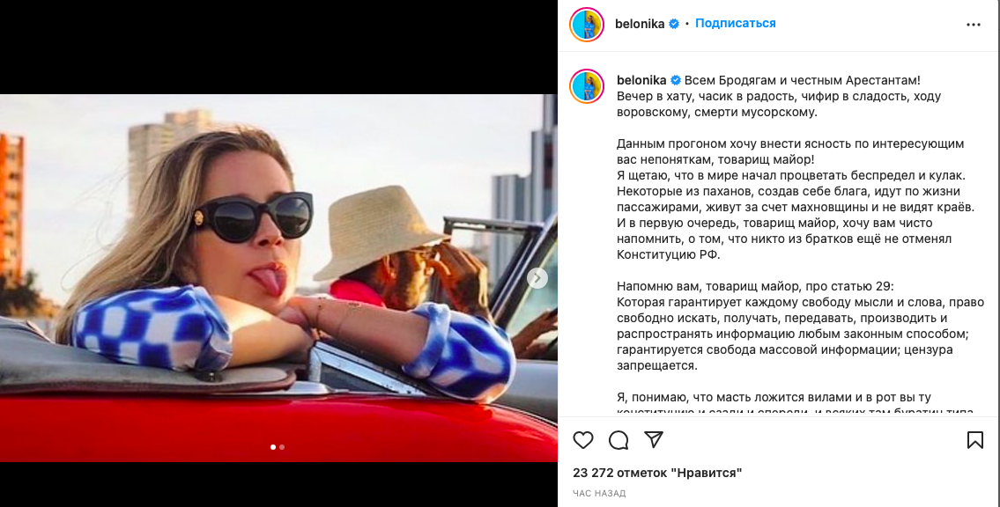
Task: Open comments with the speech bubble icon
Action: [x=618, y=440]
